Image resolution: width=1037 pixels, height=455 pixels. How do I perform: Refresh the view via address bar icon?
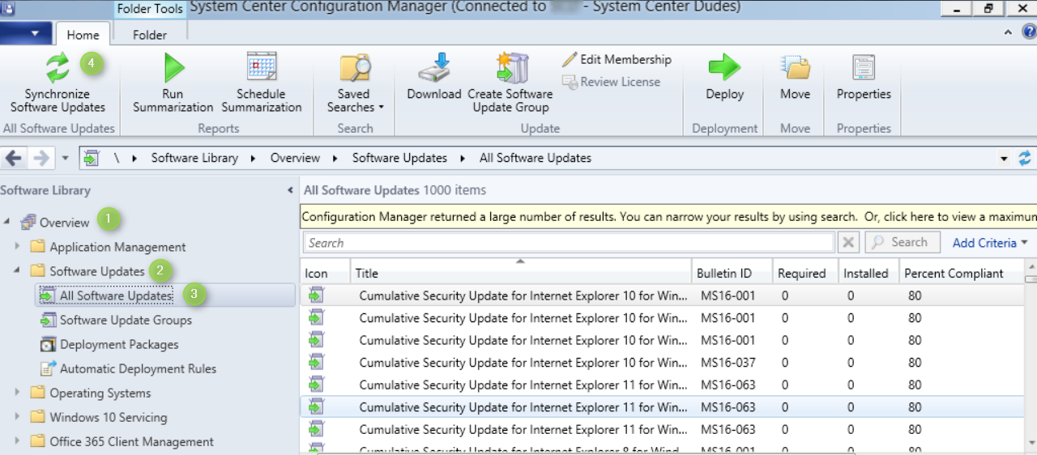coord(1025,158)
